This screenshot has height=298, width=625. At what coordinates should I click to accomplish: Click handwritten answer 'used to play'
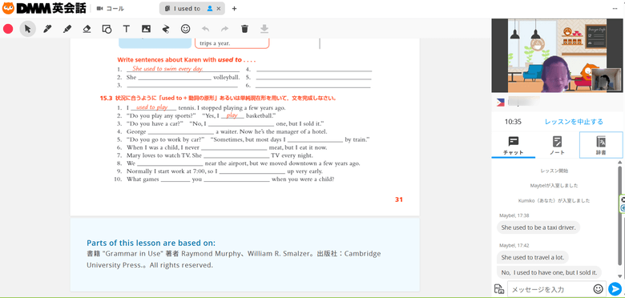point(152,107)
